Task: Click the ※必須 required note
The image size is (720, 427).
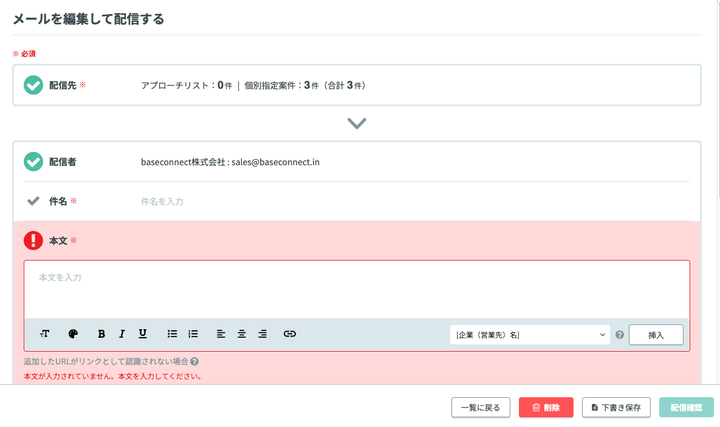Action: click(x=24, y=53)
